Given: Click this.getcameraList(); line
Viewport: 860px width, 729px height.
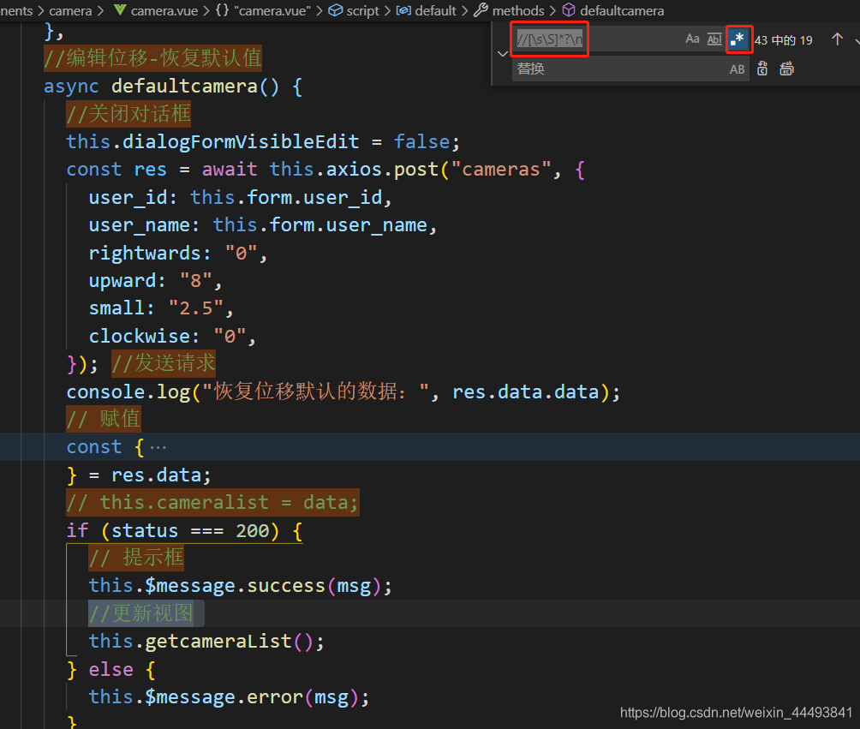Looking at the screenshot, I should [206, 642].
